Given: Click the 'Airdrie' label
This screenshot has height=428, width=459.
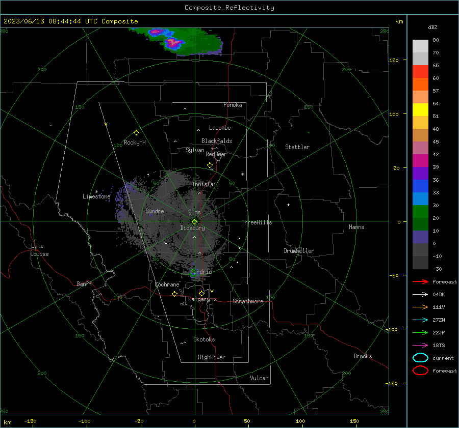Looking at the screenshot, I should (201, 272).
